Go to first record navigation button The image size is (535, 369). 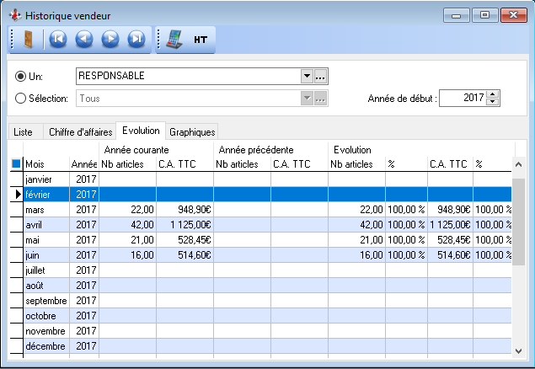57,39
